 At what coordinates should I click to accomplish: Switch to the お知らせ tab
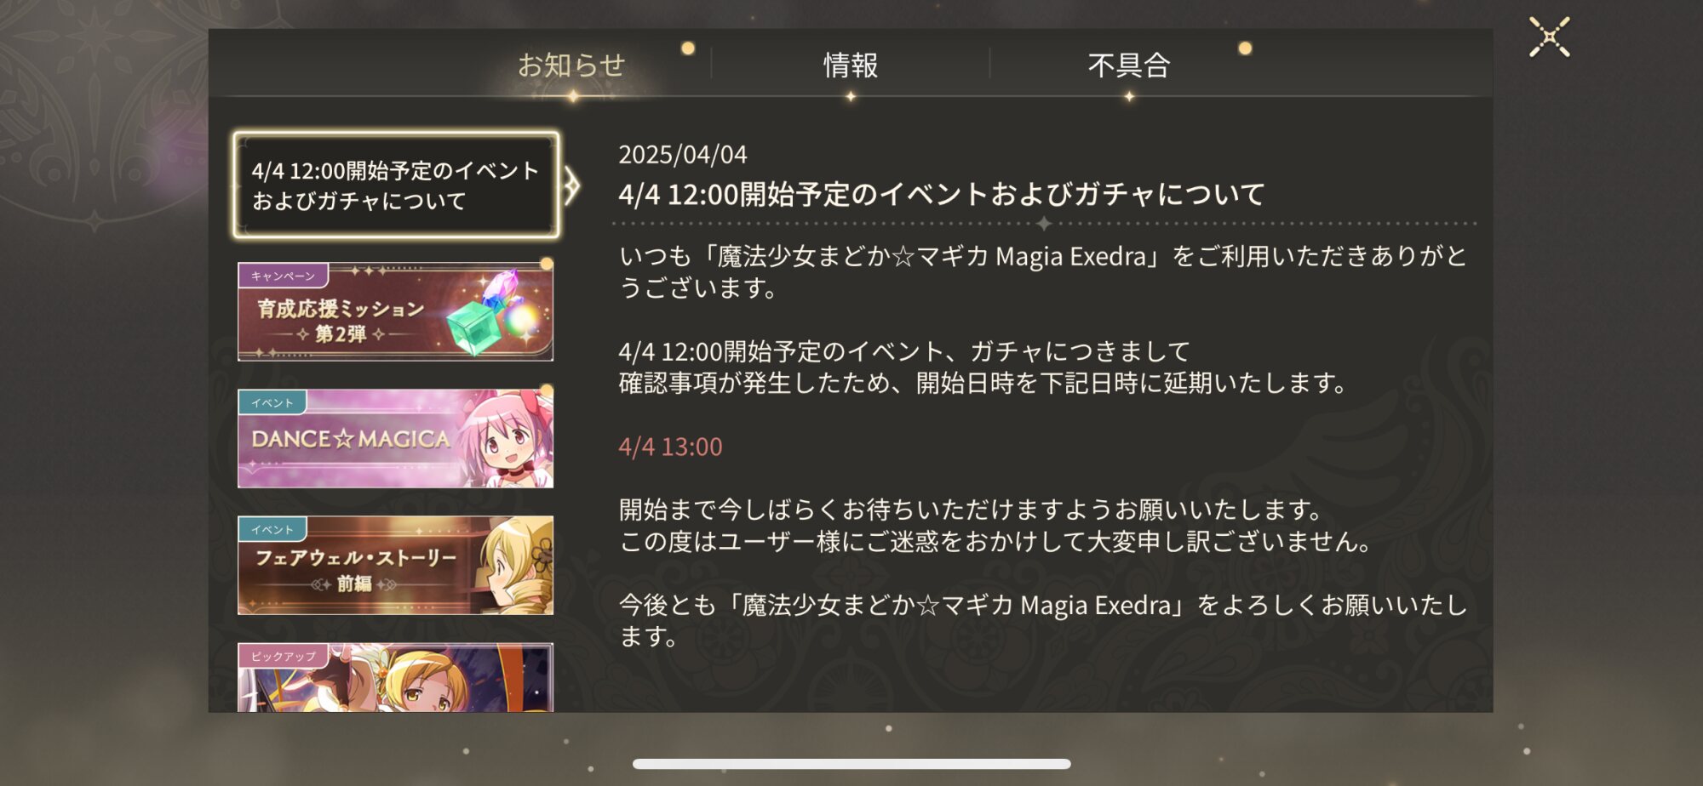[x=571, y=65]
